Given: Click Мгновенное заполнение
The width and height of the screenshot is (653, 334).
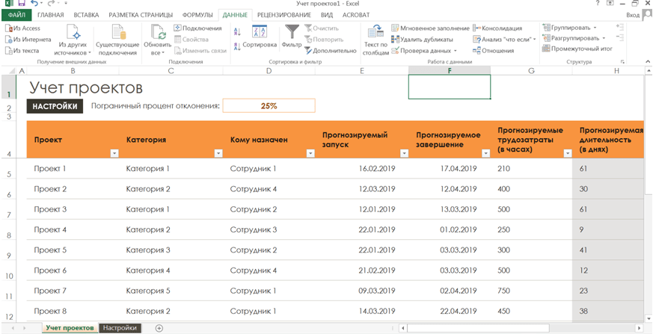Looking at the screenshot, I should tap(429, 28).
